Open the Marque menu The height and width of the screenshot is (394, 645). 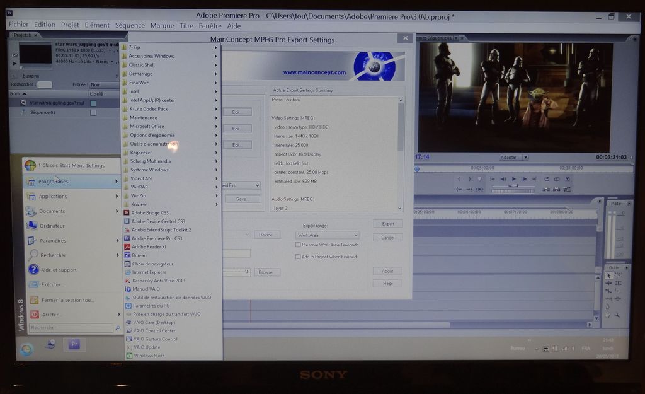pos(162,25)
